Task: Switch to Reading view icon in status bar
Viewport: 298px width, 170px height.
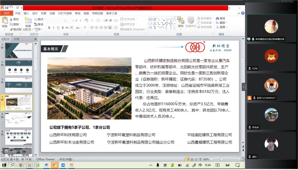Action: (196, 159)
